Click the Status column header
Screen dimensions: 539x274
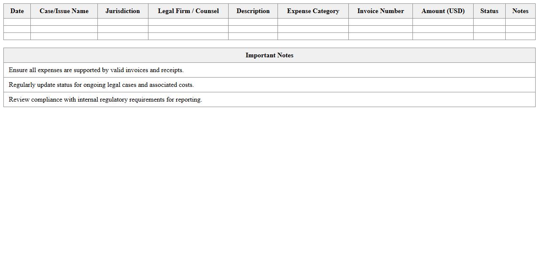pos(489,11)
